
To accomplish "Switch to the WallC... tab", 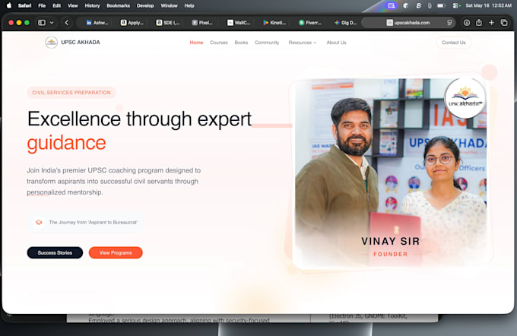I will 239,22.
